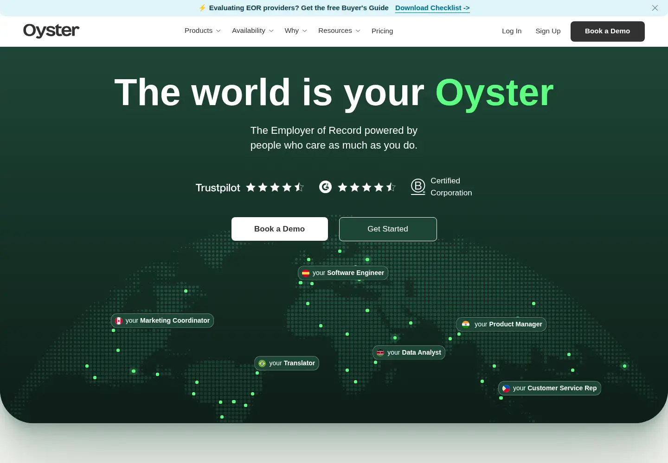This screenshot has height=463, width=668.
Task: Expand the Products chevron arrow
Action: (218, 31)
